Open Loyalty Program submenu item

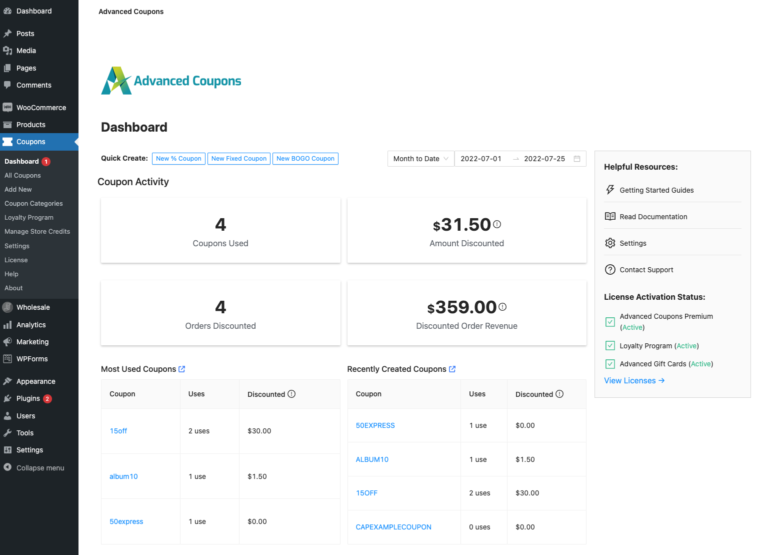(x=29, y=217)
